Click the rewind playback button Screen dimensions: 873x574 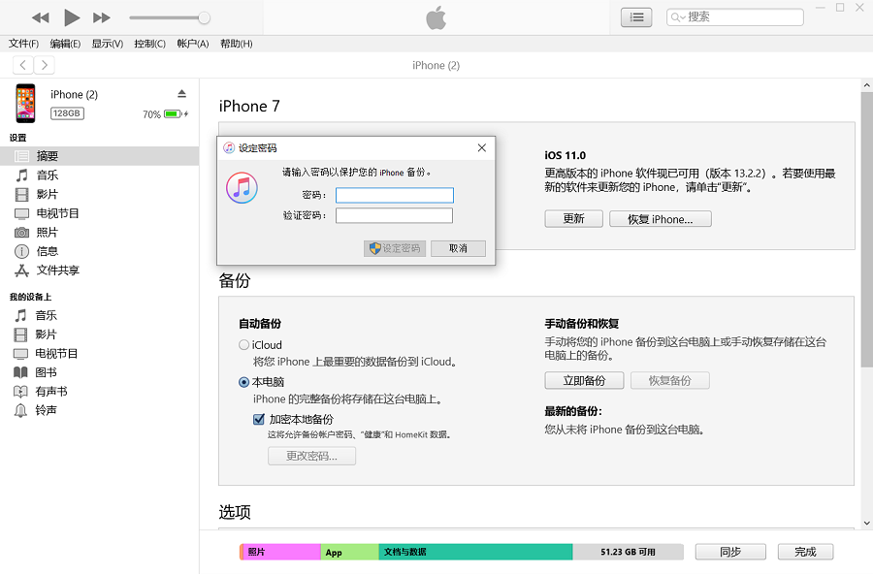tap(40, 17)
